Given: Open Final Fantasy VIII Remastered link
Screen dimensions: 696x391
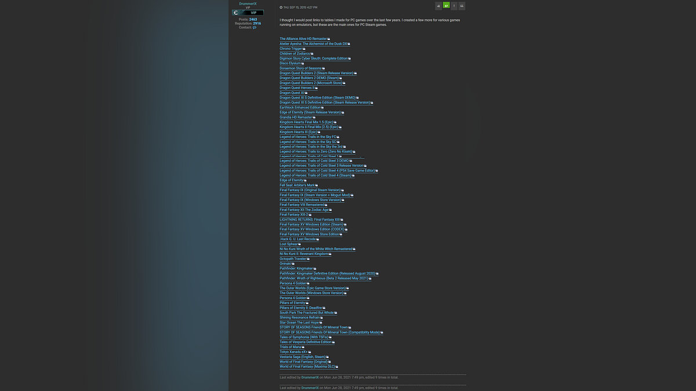Looking at the screenshot, I should (x=302, y=205).
